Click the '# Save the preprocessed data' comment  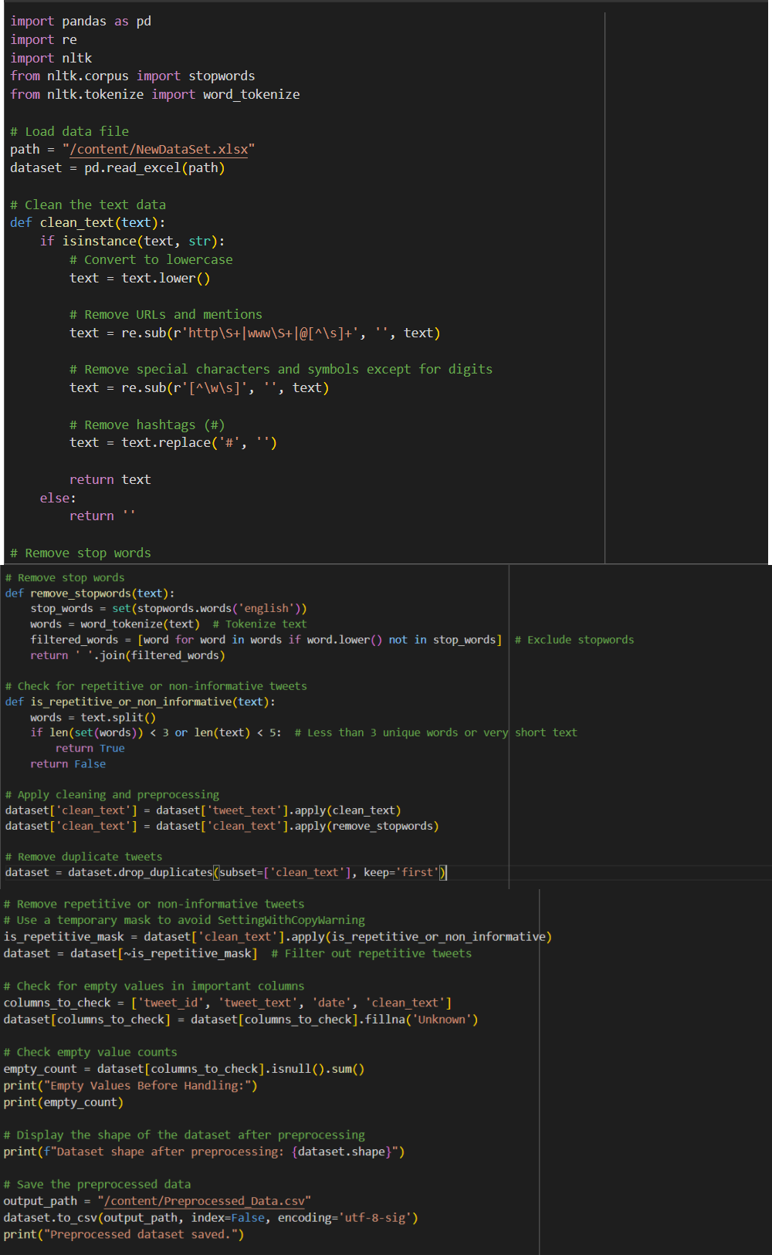pos(97,1184)
